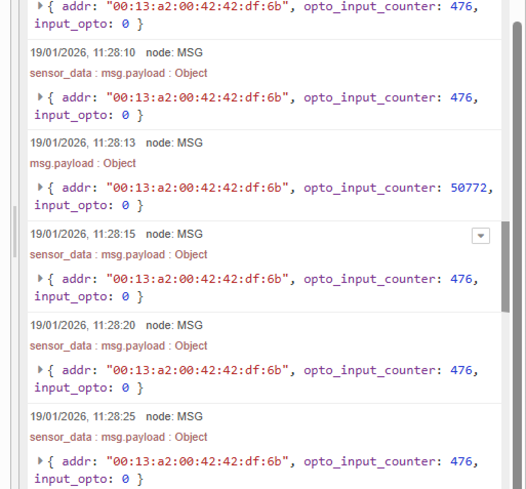Viewport: 526px width, 489px height.
Task: Click node: MSG link on the 11:28:10 message
Action: [174, 52]
